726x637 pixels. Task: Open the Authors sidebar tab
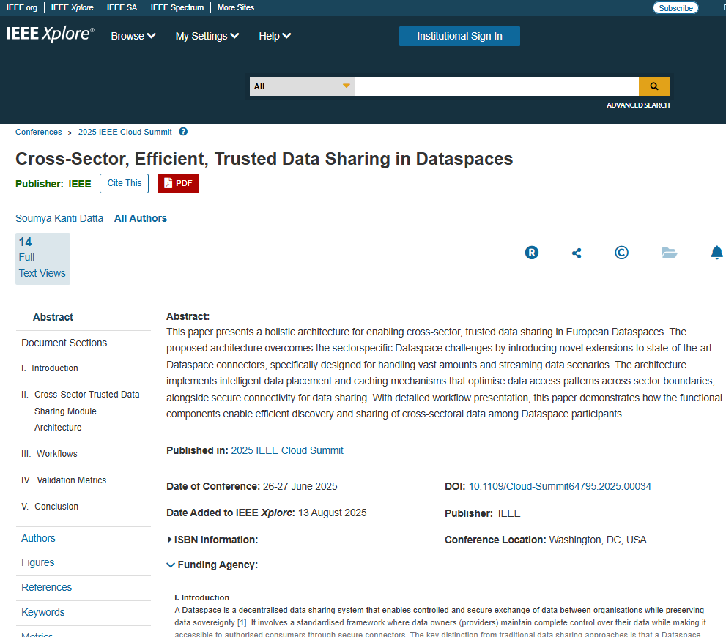pyautogui.click(x=38, y=538)
